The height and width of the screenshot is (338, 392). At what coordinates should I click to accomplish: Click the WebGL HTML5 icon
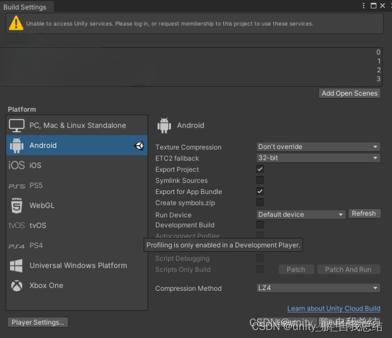pos(17,205)
